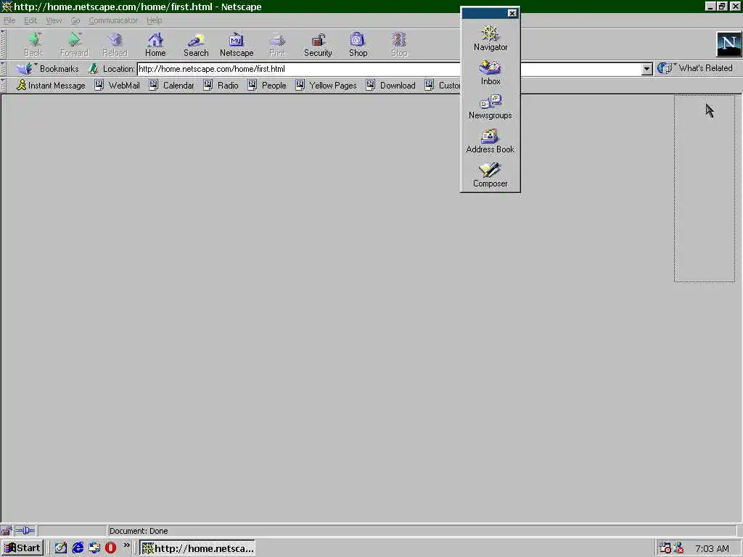Viewport: 743px width, 557px height.
Task: Open the Search toolbar button
Action: click(x=196, y=44)
